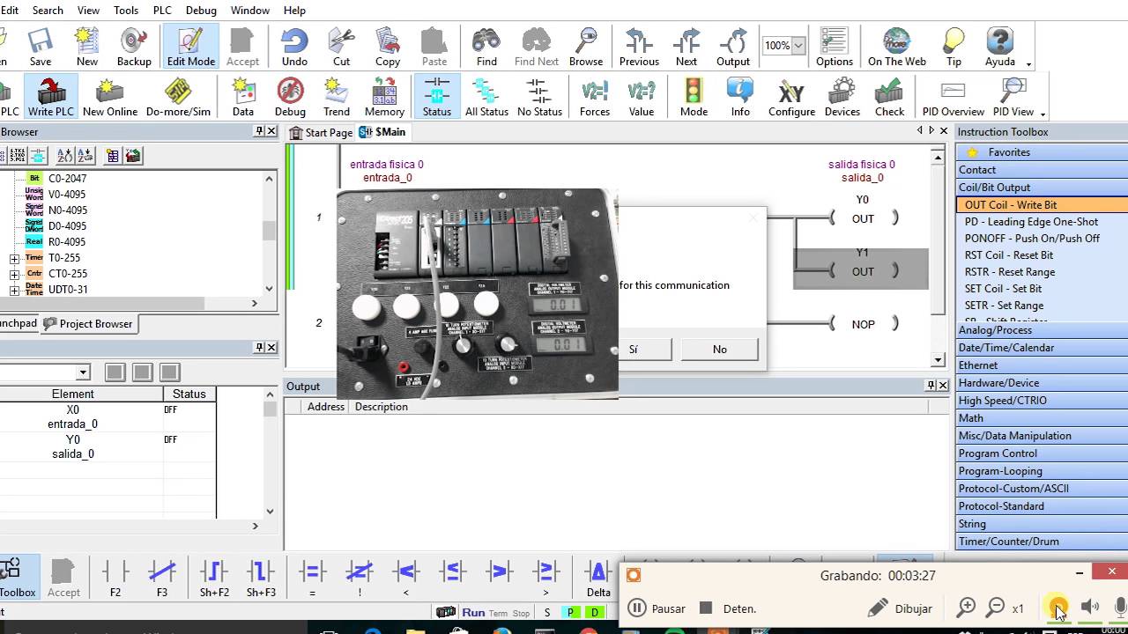Switch to the Project Browser tab
The image size is (1128, 634).
[x=88, y=323]
